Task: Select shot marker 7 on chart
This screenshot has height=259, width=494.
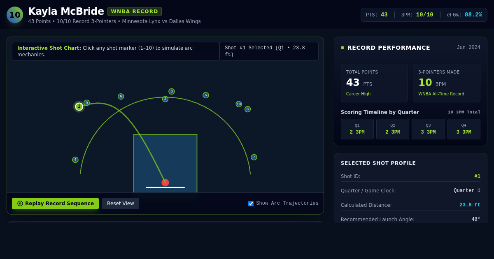Action: pyautogui.click(x=254, y=157)
